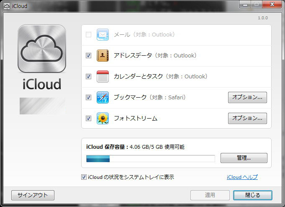285x207 pixels.
Task: Click the large iCloud cloud logo
Action: pos(42,49)
